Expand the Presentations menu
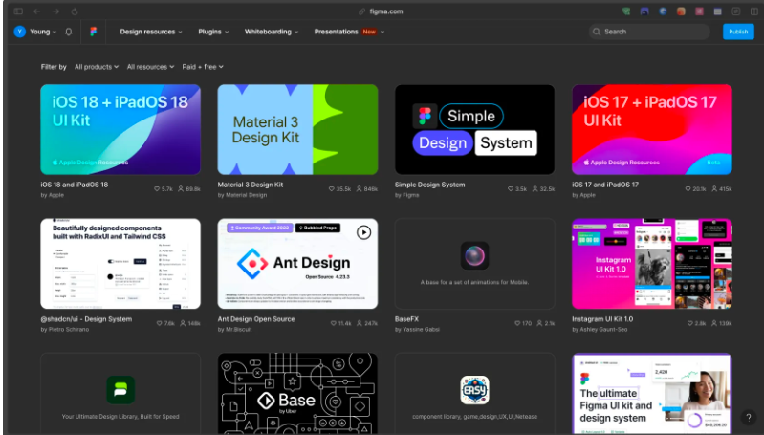The width and height of the screenshot is (764, 435). [349, 32]
